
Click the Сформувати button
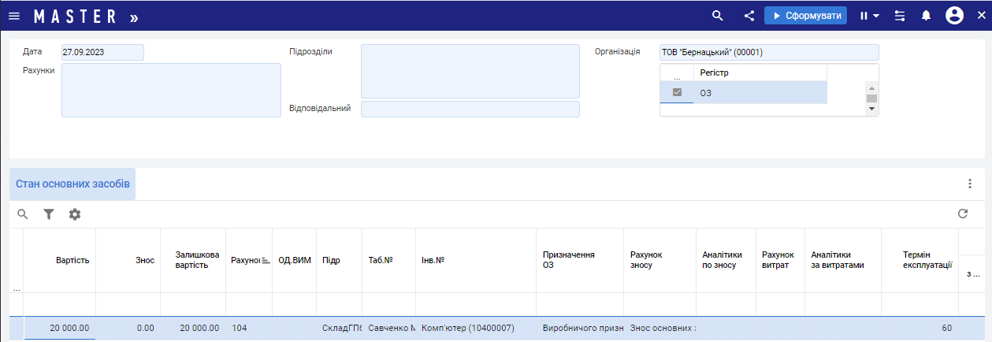(805, 16)
